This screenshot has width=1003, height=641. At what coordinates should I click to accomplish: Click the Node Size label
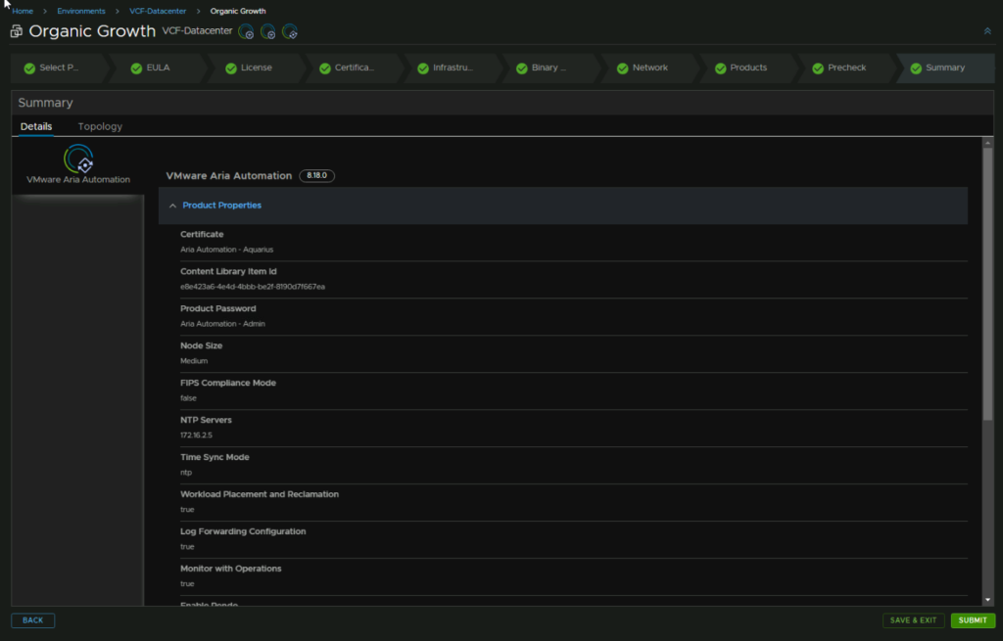(202, 345)
